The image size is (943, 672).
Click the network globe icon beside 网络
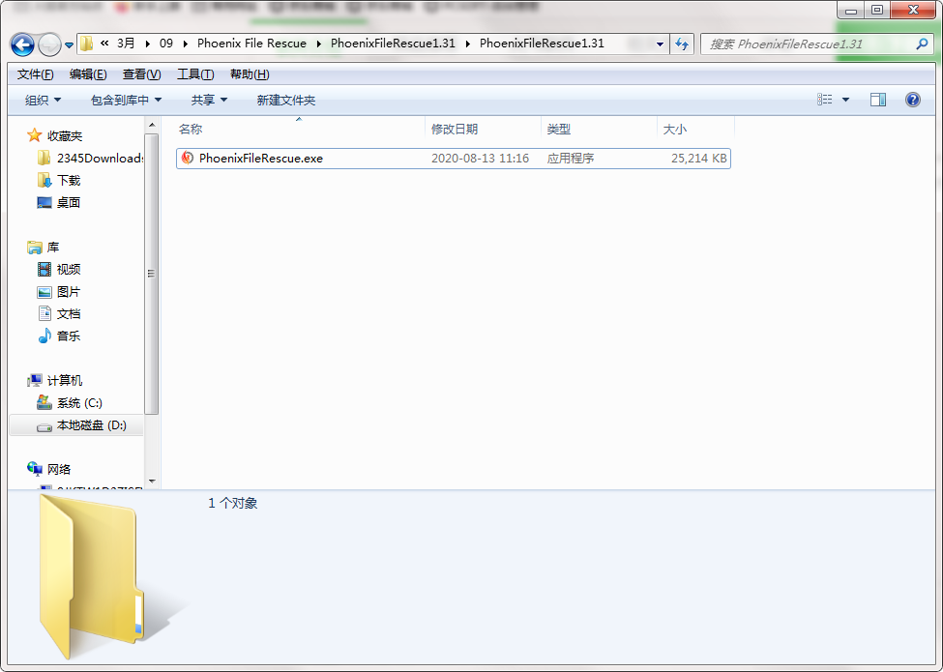pos(34,469)
